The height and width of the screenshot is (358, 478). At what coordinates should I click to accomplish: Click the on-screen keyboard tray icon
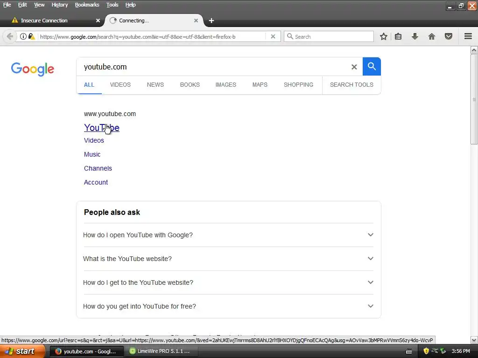(409, 351)
